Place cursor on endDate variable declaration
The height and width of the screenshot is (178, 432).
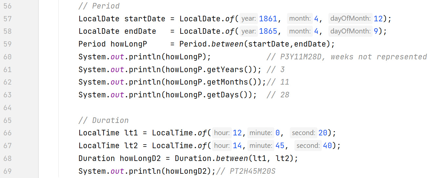coord(140,31)
